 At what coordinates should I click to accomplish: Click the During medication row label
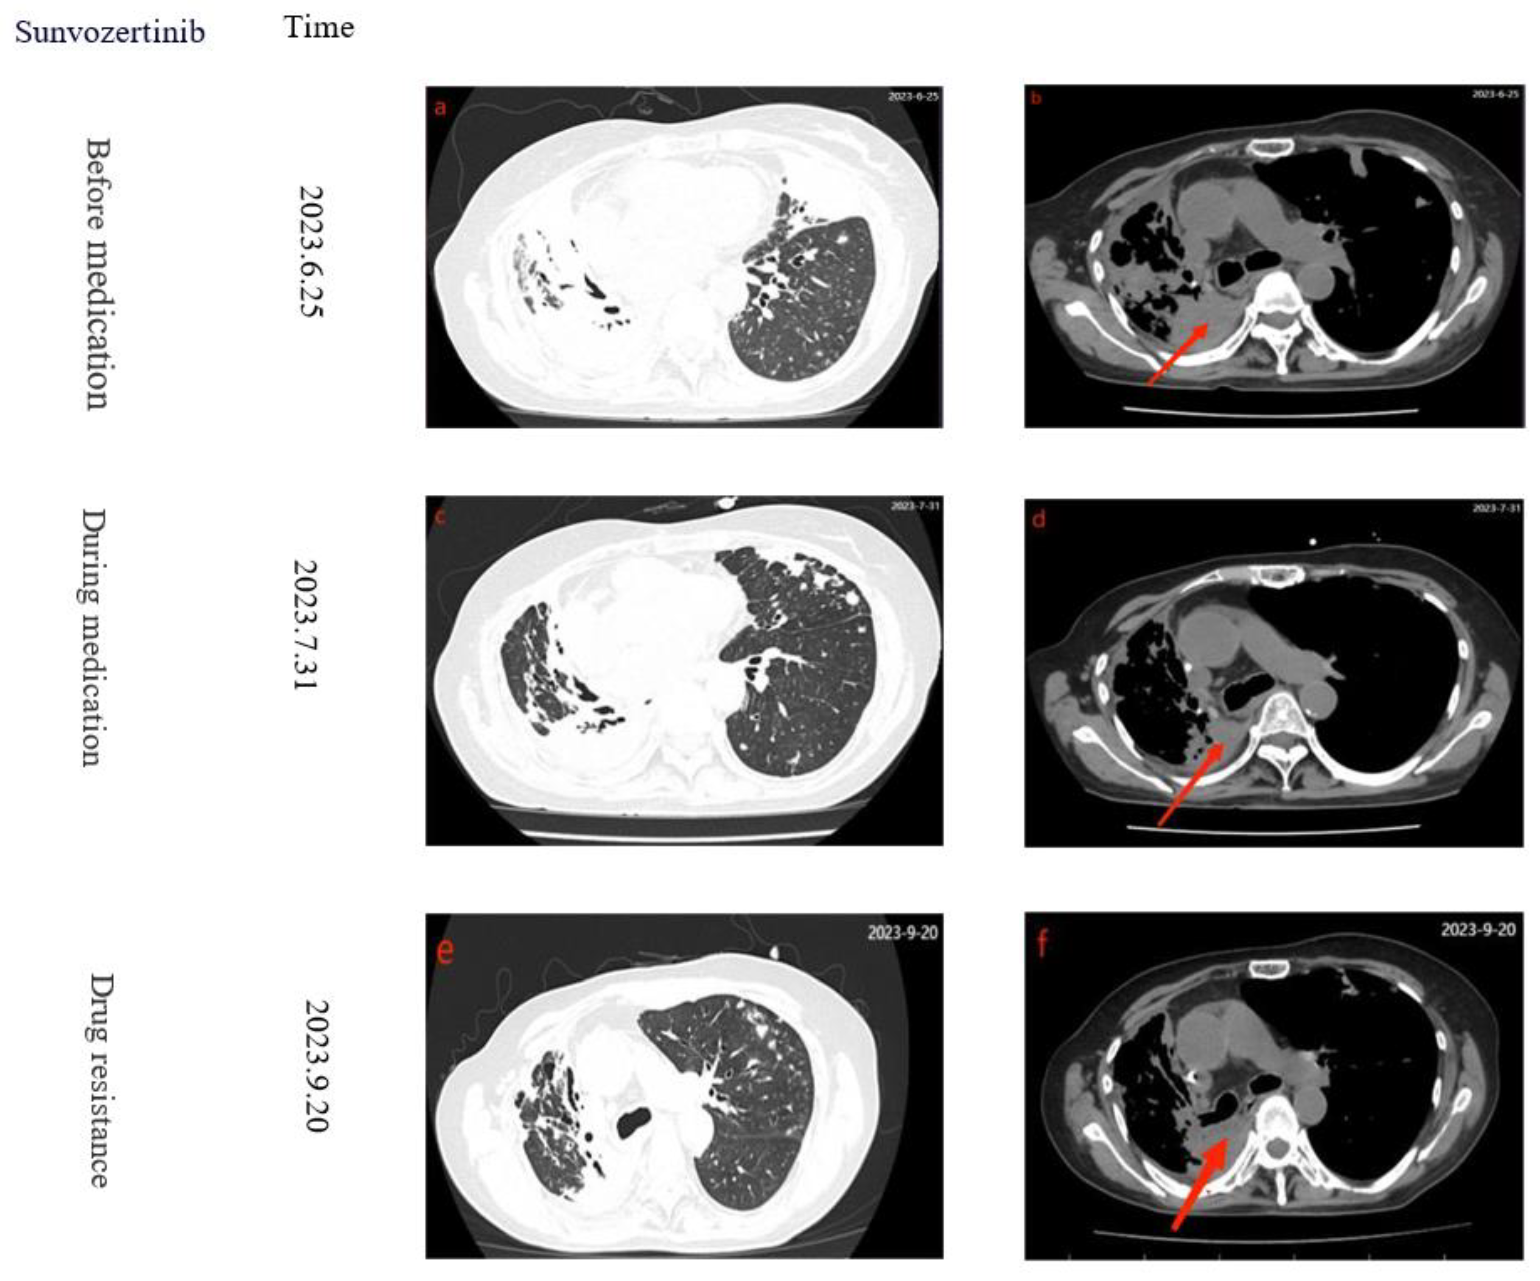(x=93, y=638)
